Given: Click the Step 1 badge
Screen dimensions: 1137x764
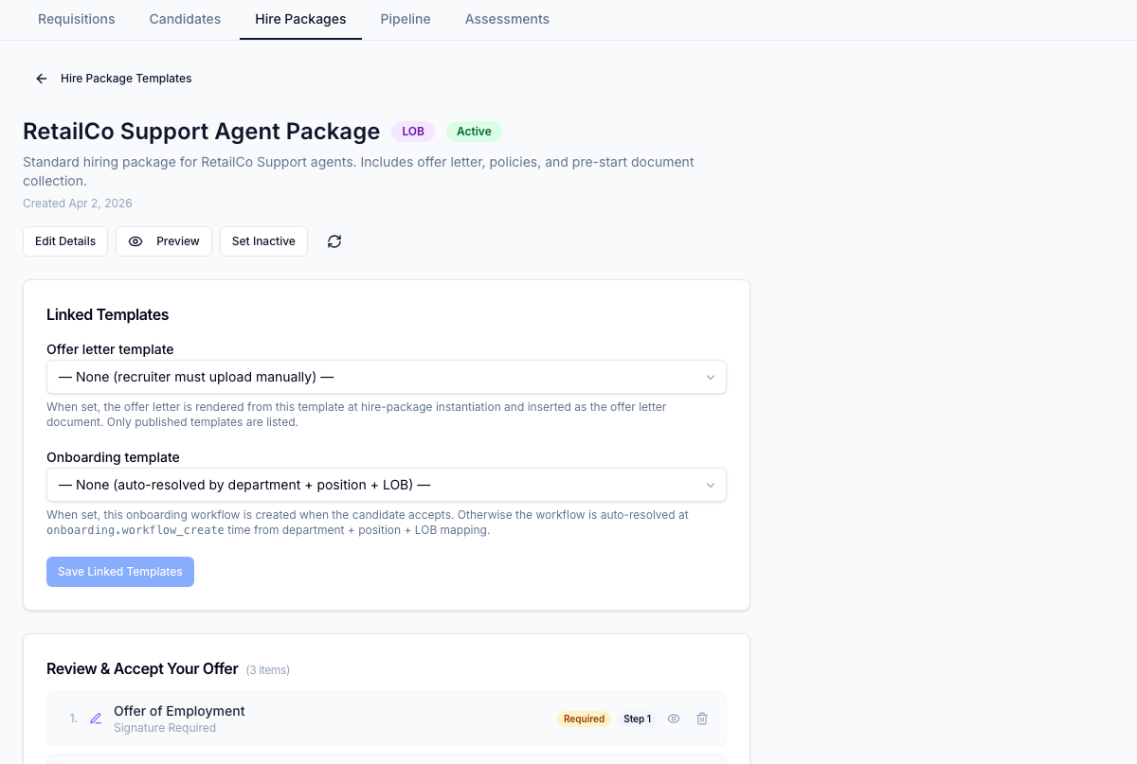Looking at the screenshot, I should [x=638, y=719].
